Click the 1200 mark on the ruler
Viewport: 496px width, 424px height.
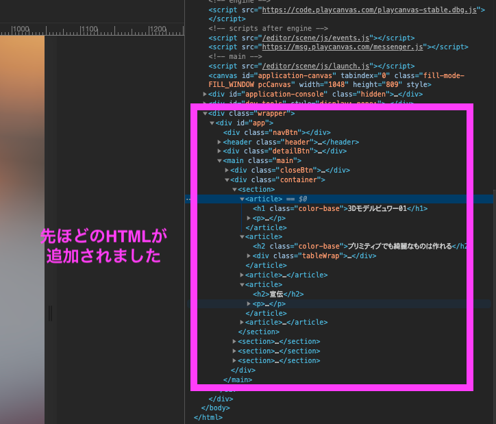(x=158, y=29)
